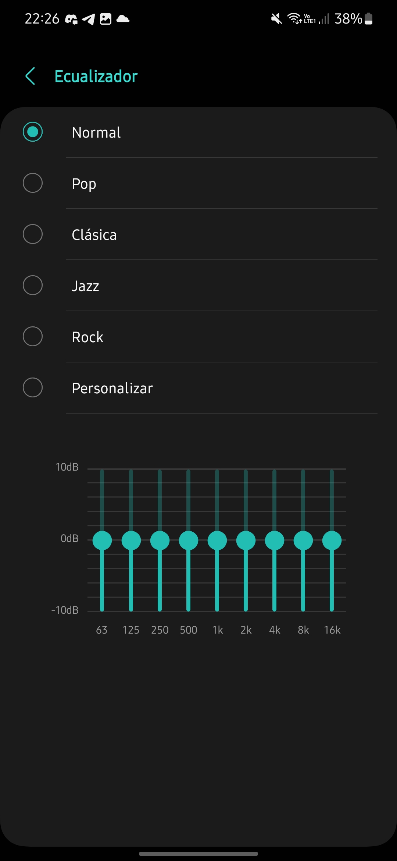The width and height of the screenshot is (397, 861).
Task: Select the Rock preset option
Action: coord(33,336)
